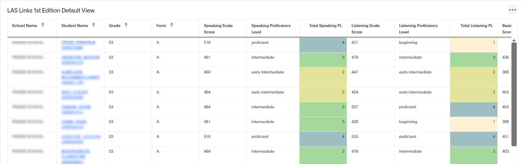Click the Total Speaking PL column header
Image resolution: width=524 pixels, height=164 pixels.
pyautogui.click(x=325, y=26)
